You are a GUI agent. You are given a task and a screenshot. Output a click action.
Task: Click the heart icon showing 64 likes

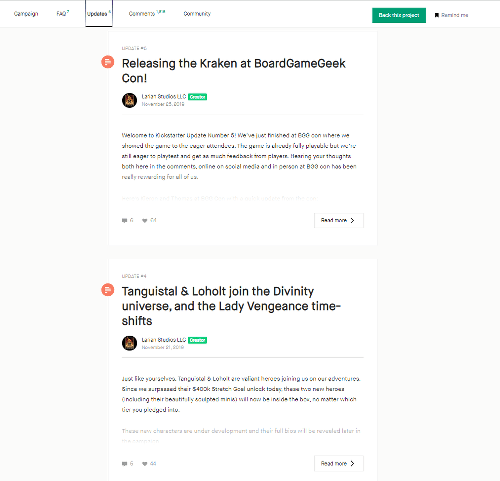(145, 220)
